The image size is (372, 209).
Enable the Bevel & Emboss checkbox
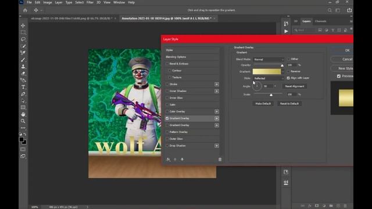[x=167, y=64]
